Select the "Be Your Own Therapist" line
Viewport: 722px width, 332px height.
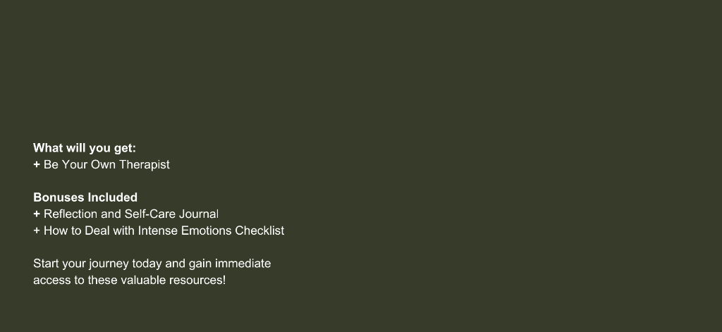click(x=106, y=164)
